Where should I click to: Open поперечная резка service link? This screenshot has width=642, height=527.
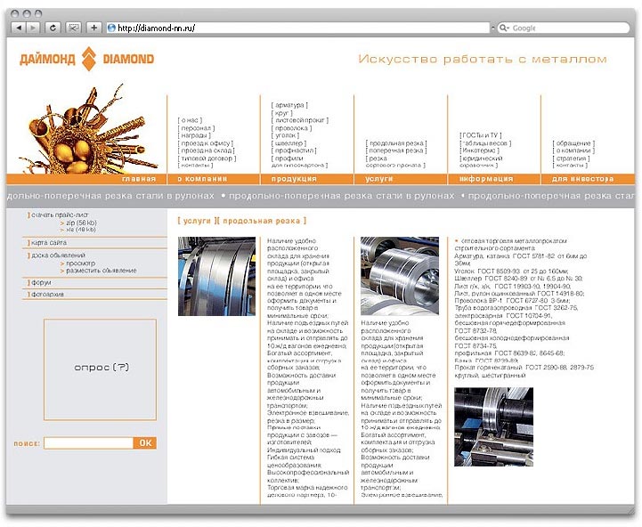396,150
